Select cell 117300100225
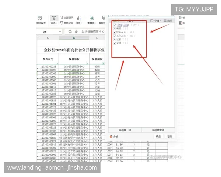Viewport: 221px width, 177px height. click(x=48, y=66)
